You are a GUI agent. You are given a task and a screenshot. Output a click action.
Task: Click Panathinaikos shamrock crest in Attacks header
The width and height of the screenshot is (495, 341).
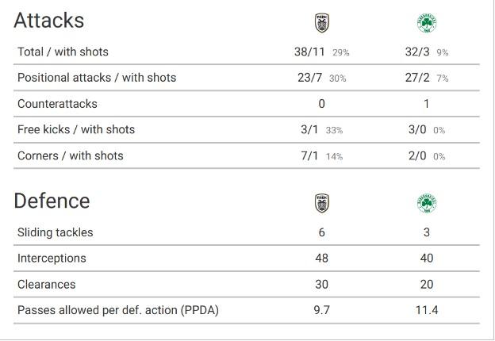pyautogui.click(x=427, y=23)
